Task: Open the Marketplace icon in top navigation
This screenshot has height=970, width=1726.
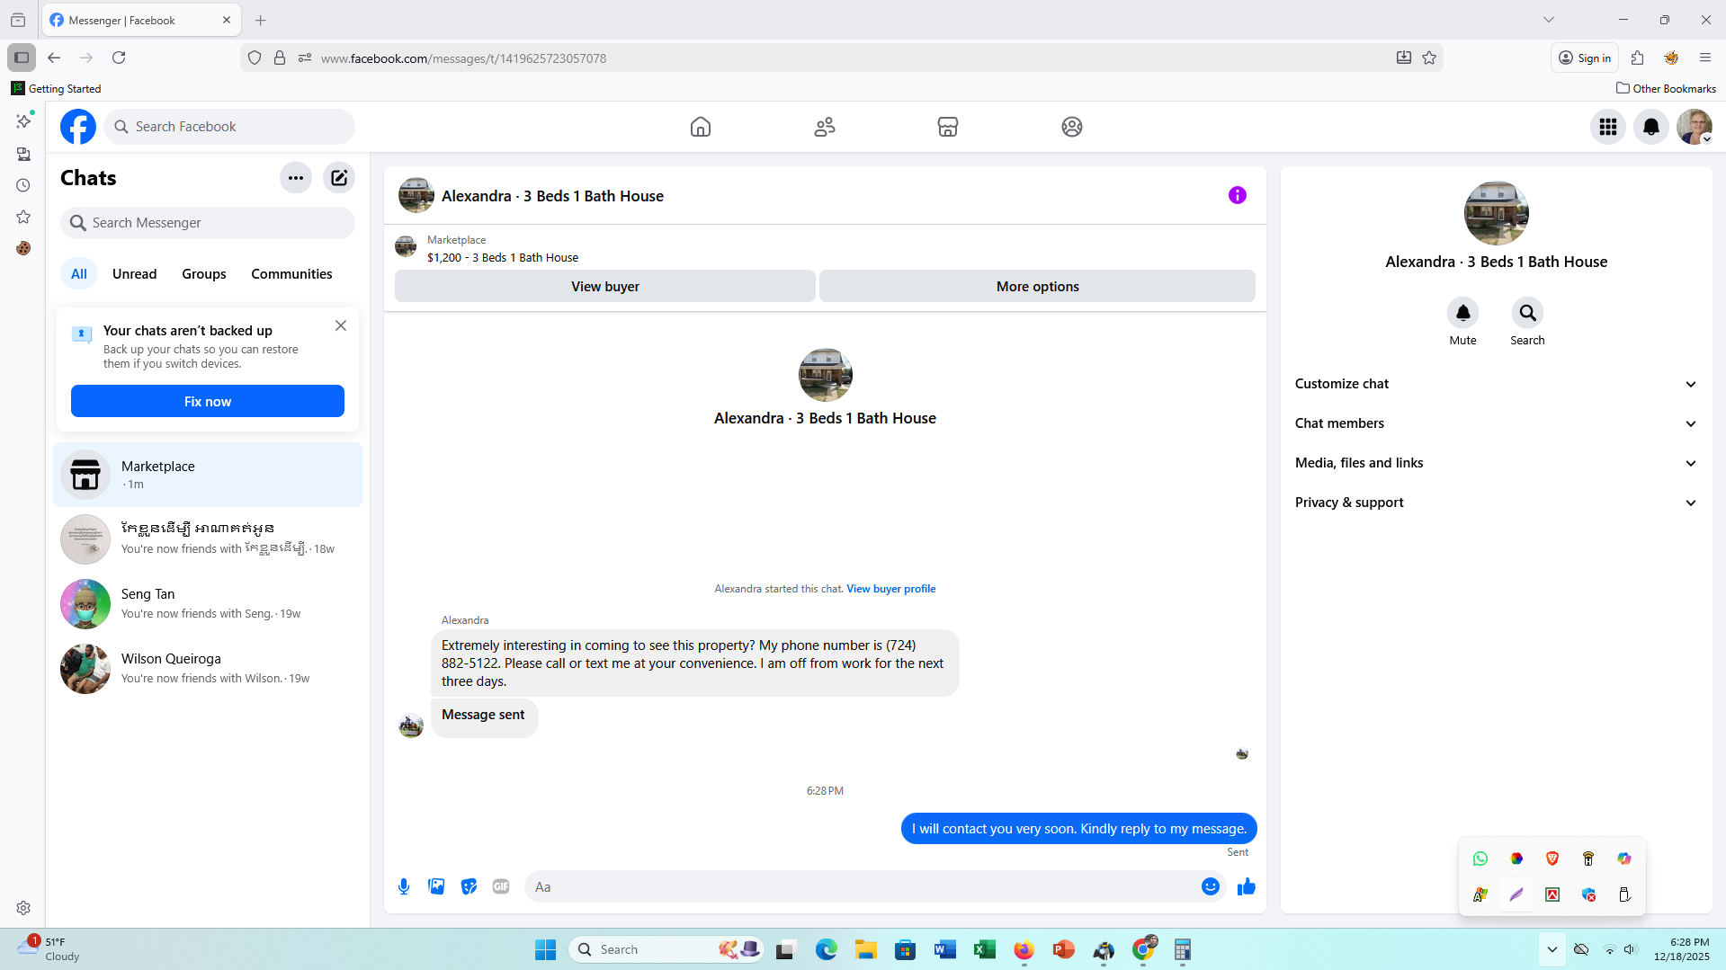Action: click(948, 127)
